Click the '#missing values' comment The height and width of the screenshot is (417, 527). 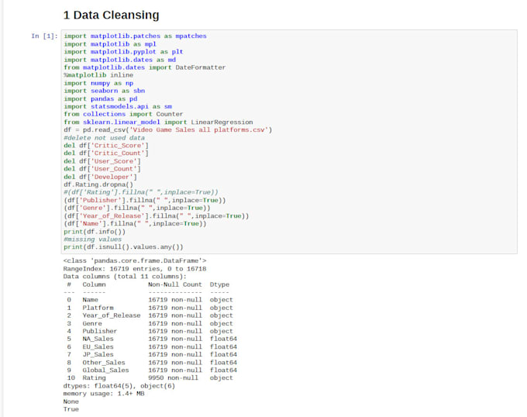(x=93, y=240)
